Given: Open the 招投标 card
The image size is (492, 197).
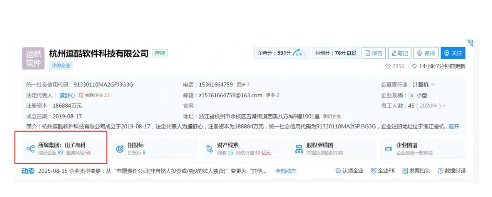Looking at the screenshot, I should coord(154,149).
